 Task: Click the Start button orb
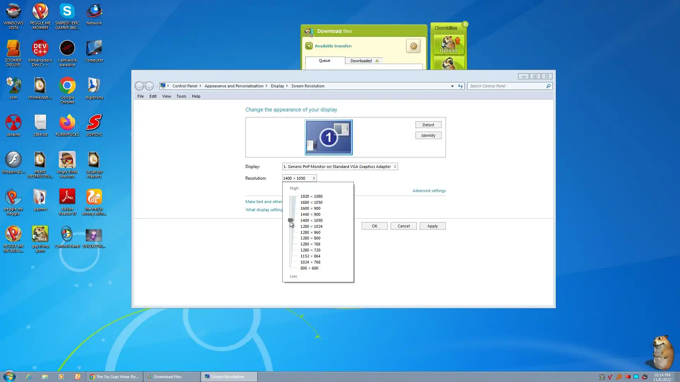[10, 376]
